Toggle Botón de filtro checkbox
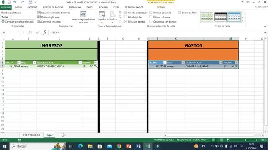 [x=180, y=12]
